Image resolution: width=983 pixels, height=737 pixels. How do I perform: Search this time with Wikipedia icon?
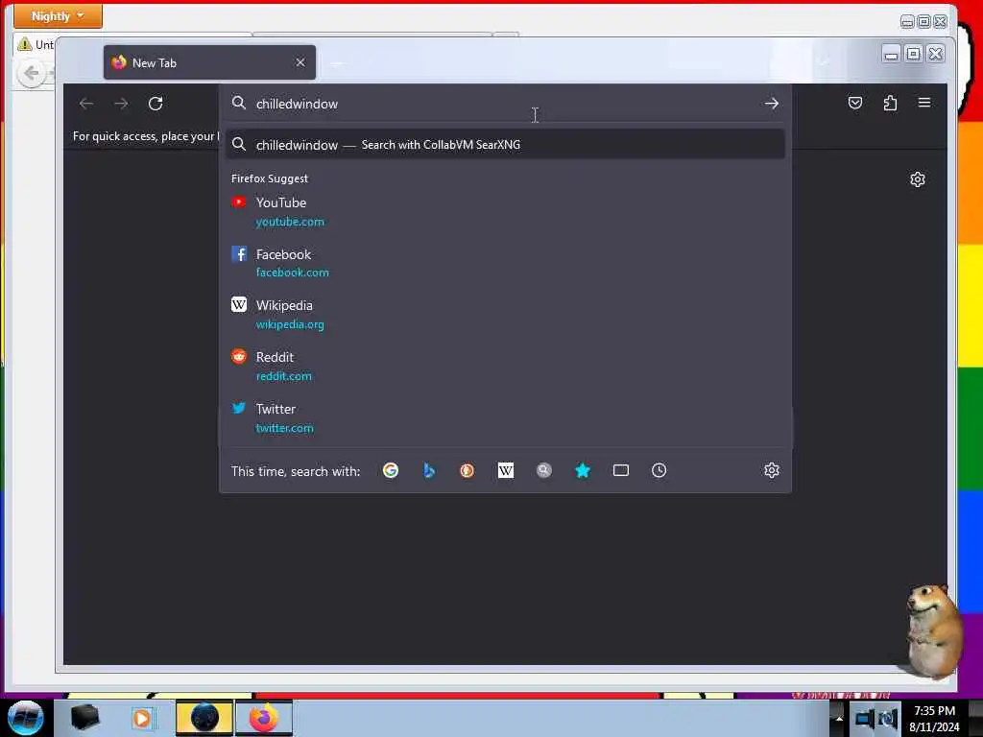pyautogui.click(x=505, y=470)
